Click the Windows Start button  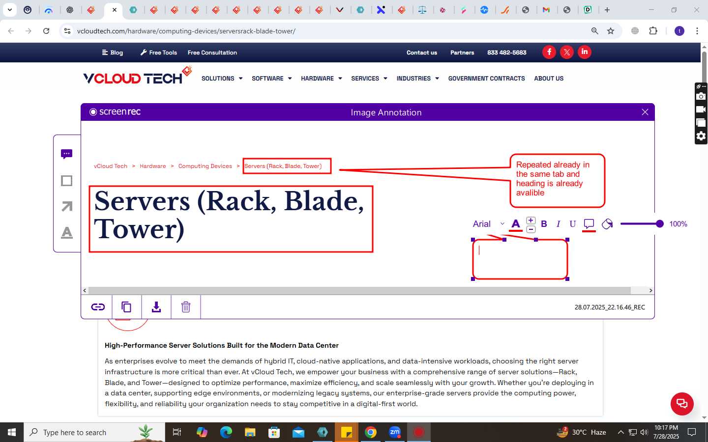pos(12,432)
